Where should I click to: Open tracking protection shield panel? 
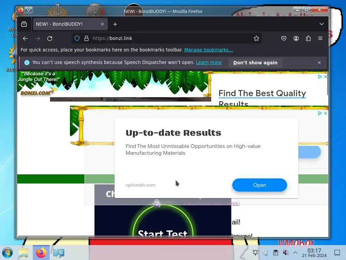click(x=77, y=38)
